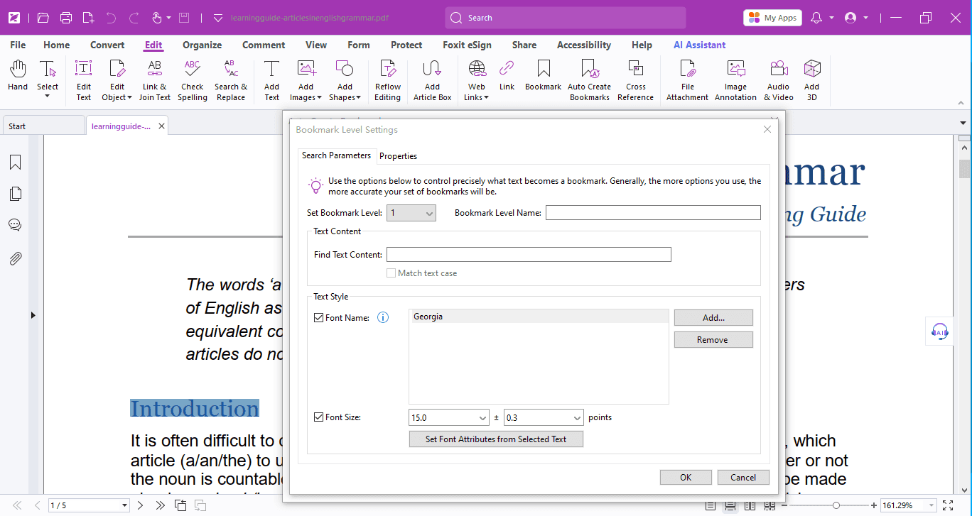Open My Apps button
972x516 pixels.
772,18
